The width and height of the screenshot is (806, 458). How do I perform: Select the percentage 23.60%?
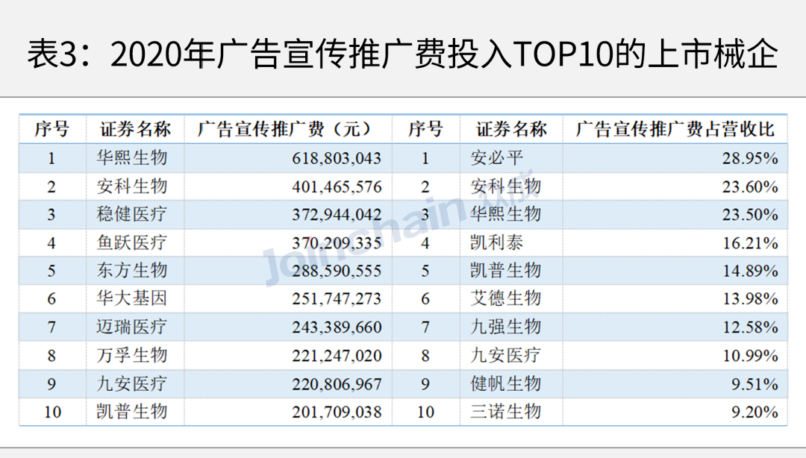point(750,186)
